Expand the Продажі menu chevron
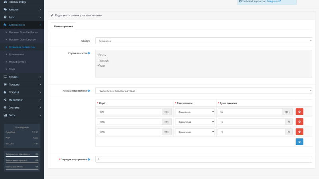Viewport: 319px width, 179px height. pyautogui.click(x=40, y=85)
